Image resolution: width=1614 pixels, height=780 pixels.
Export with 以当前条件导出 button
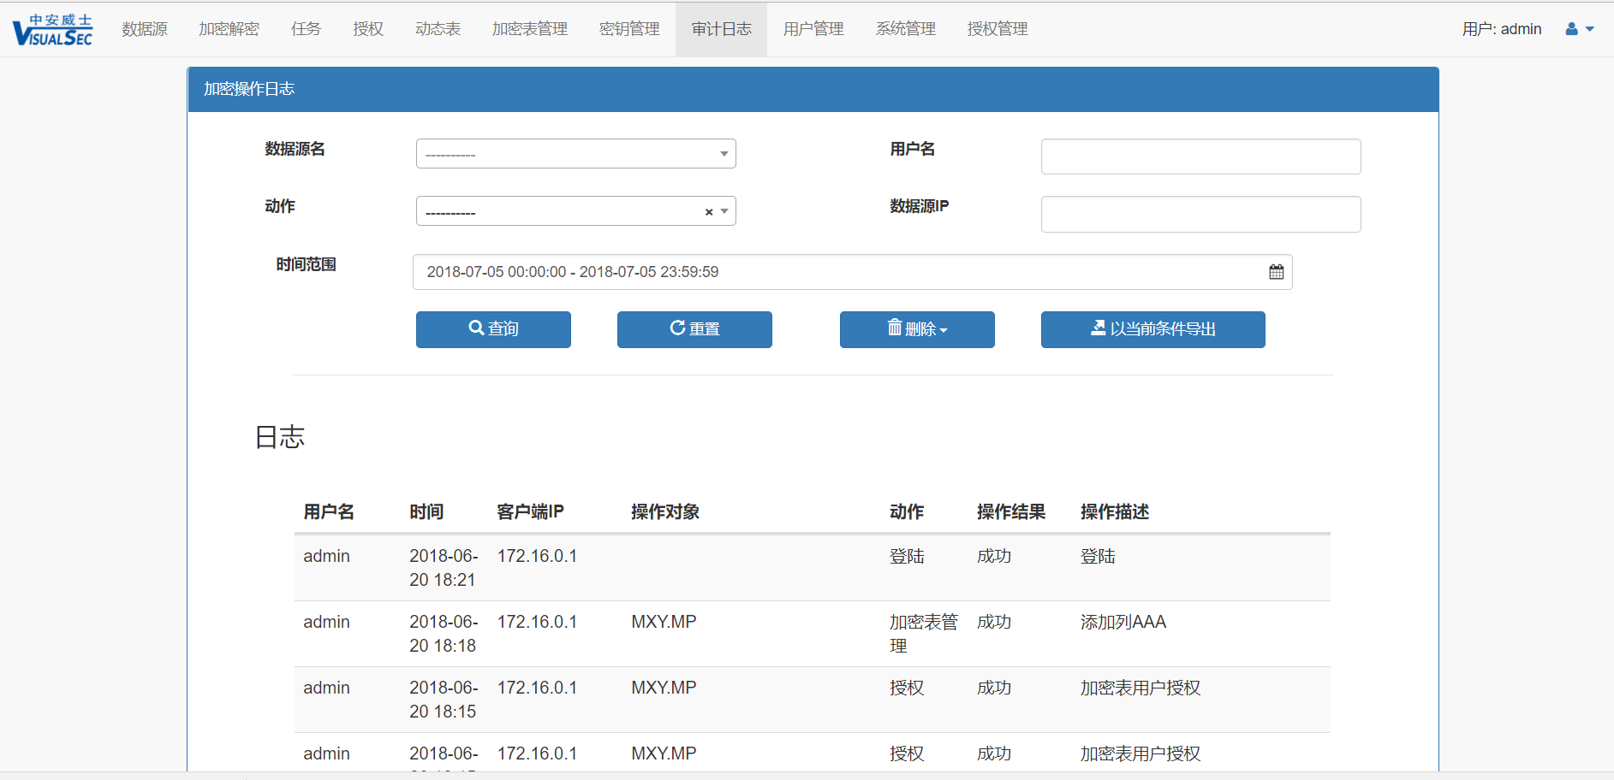1153,329
